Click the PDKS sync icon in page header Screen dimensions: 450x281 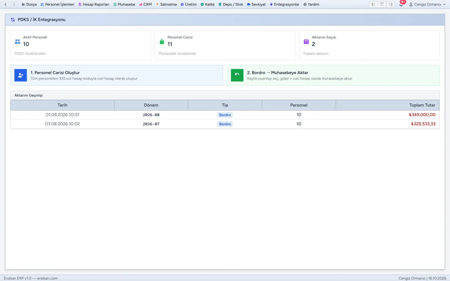(x=13, y=20)
